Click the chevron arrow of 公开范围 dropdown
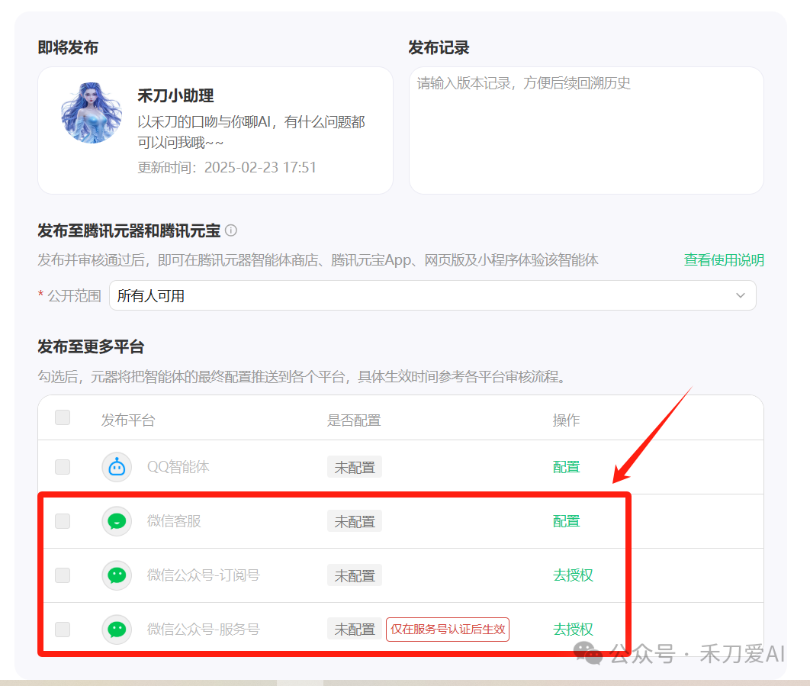The width and height of the screenshot is (810, 686). click(x=741, y=296)
